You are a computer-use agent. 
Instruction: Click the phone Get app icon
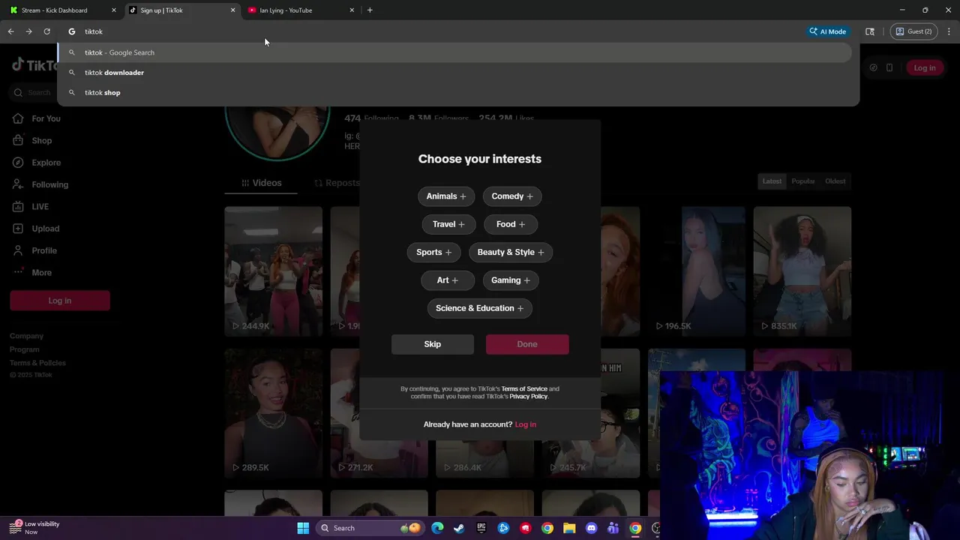click(x=889, y=67)
